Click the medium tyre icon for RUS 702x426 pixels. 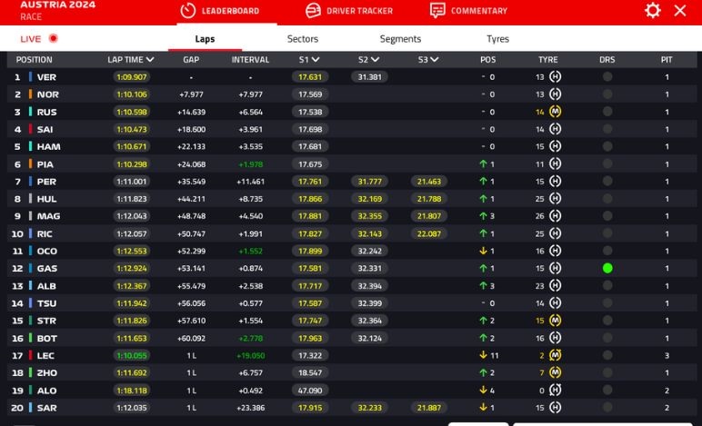click(555, 112)
